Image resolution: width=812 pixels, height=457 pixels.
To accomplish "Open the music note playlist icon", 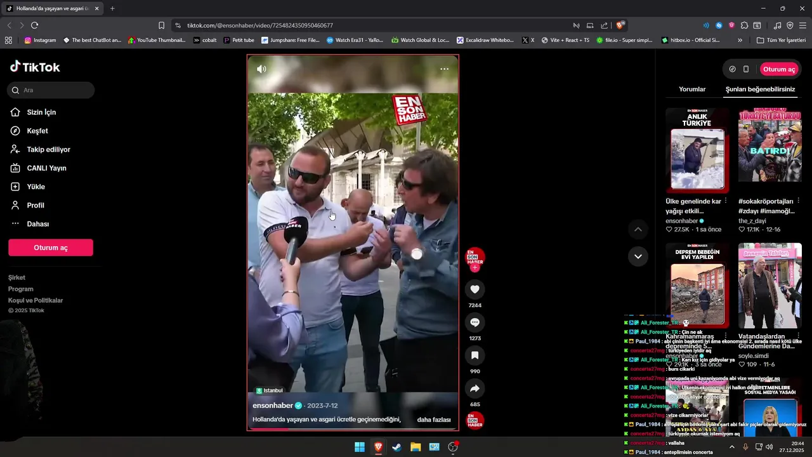I will coord(777,25).
